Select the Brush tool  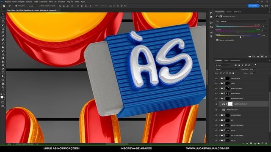tap(3, 43)
